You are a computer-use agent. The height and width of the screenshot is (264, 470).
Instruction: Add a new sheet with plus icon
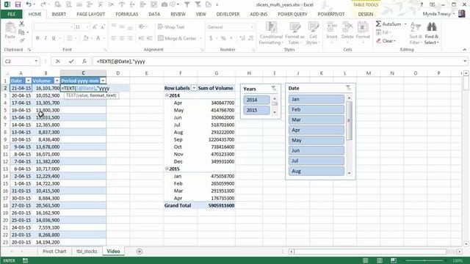(x=140, y=252)
